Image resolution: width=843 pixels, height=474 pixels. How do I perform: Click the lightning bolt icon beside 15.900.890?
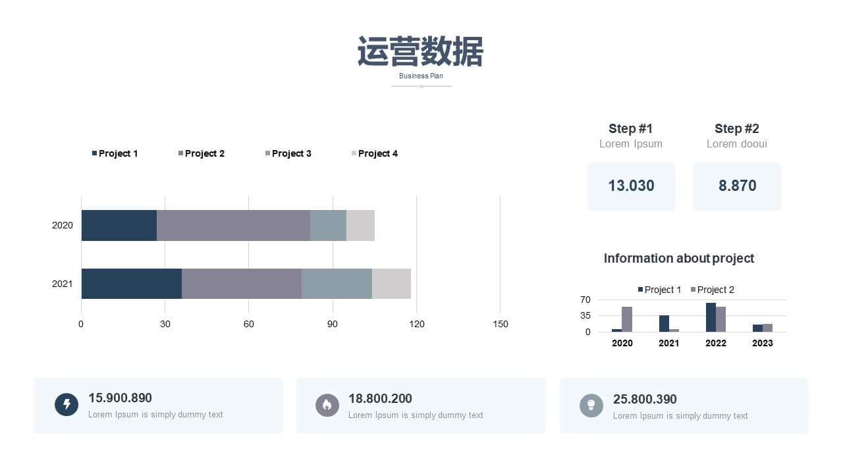67,404
